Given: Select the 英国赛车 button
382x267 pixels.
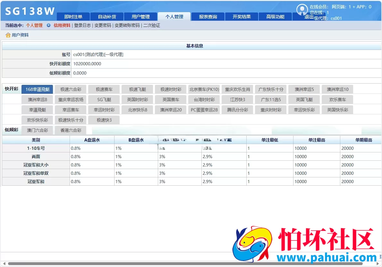Looking at the screenshot, I should click(x=171, y=100).
